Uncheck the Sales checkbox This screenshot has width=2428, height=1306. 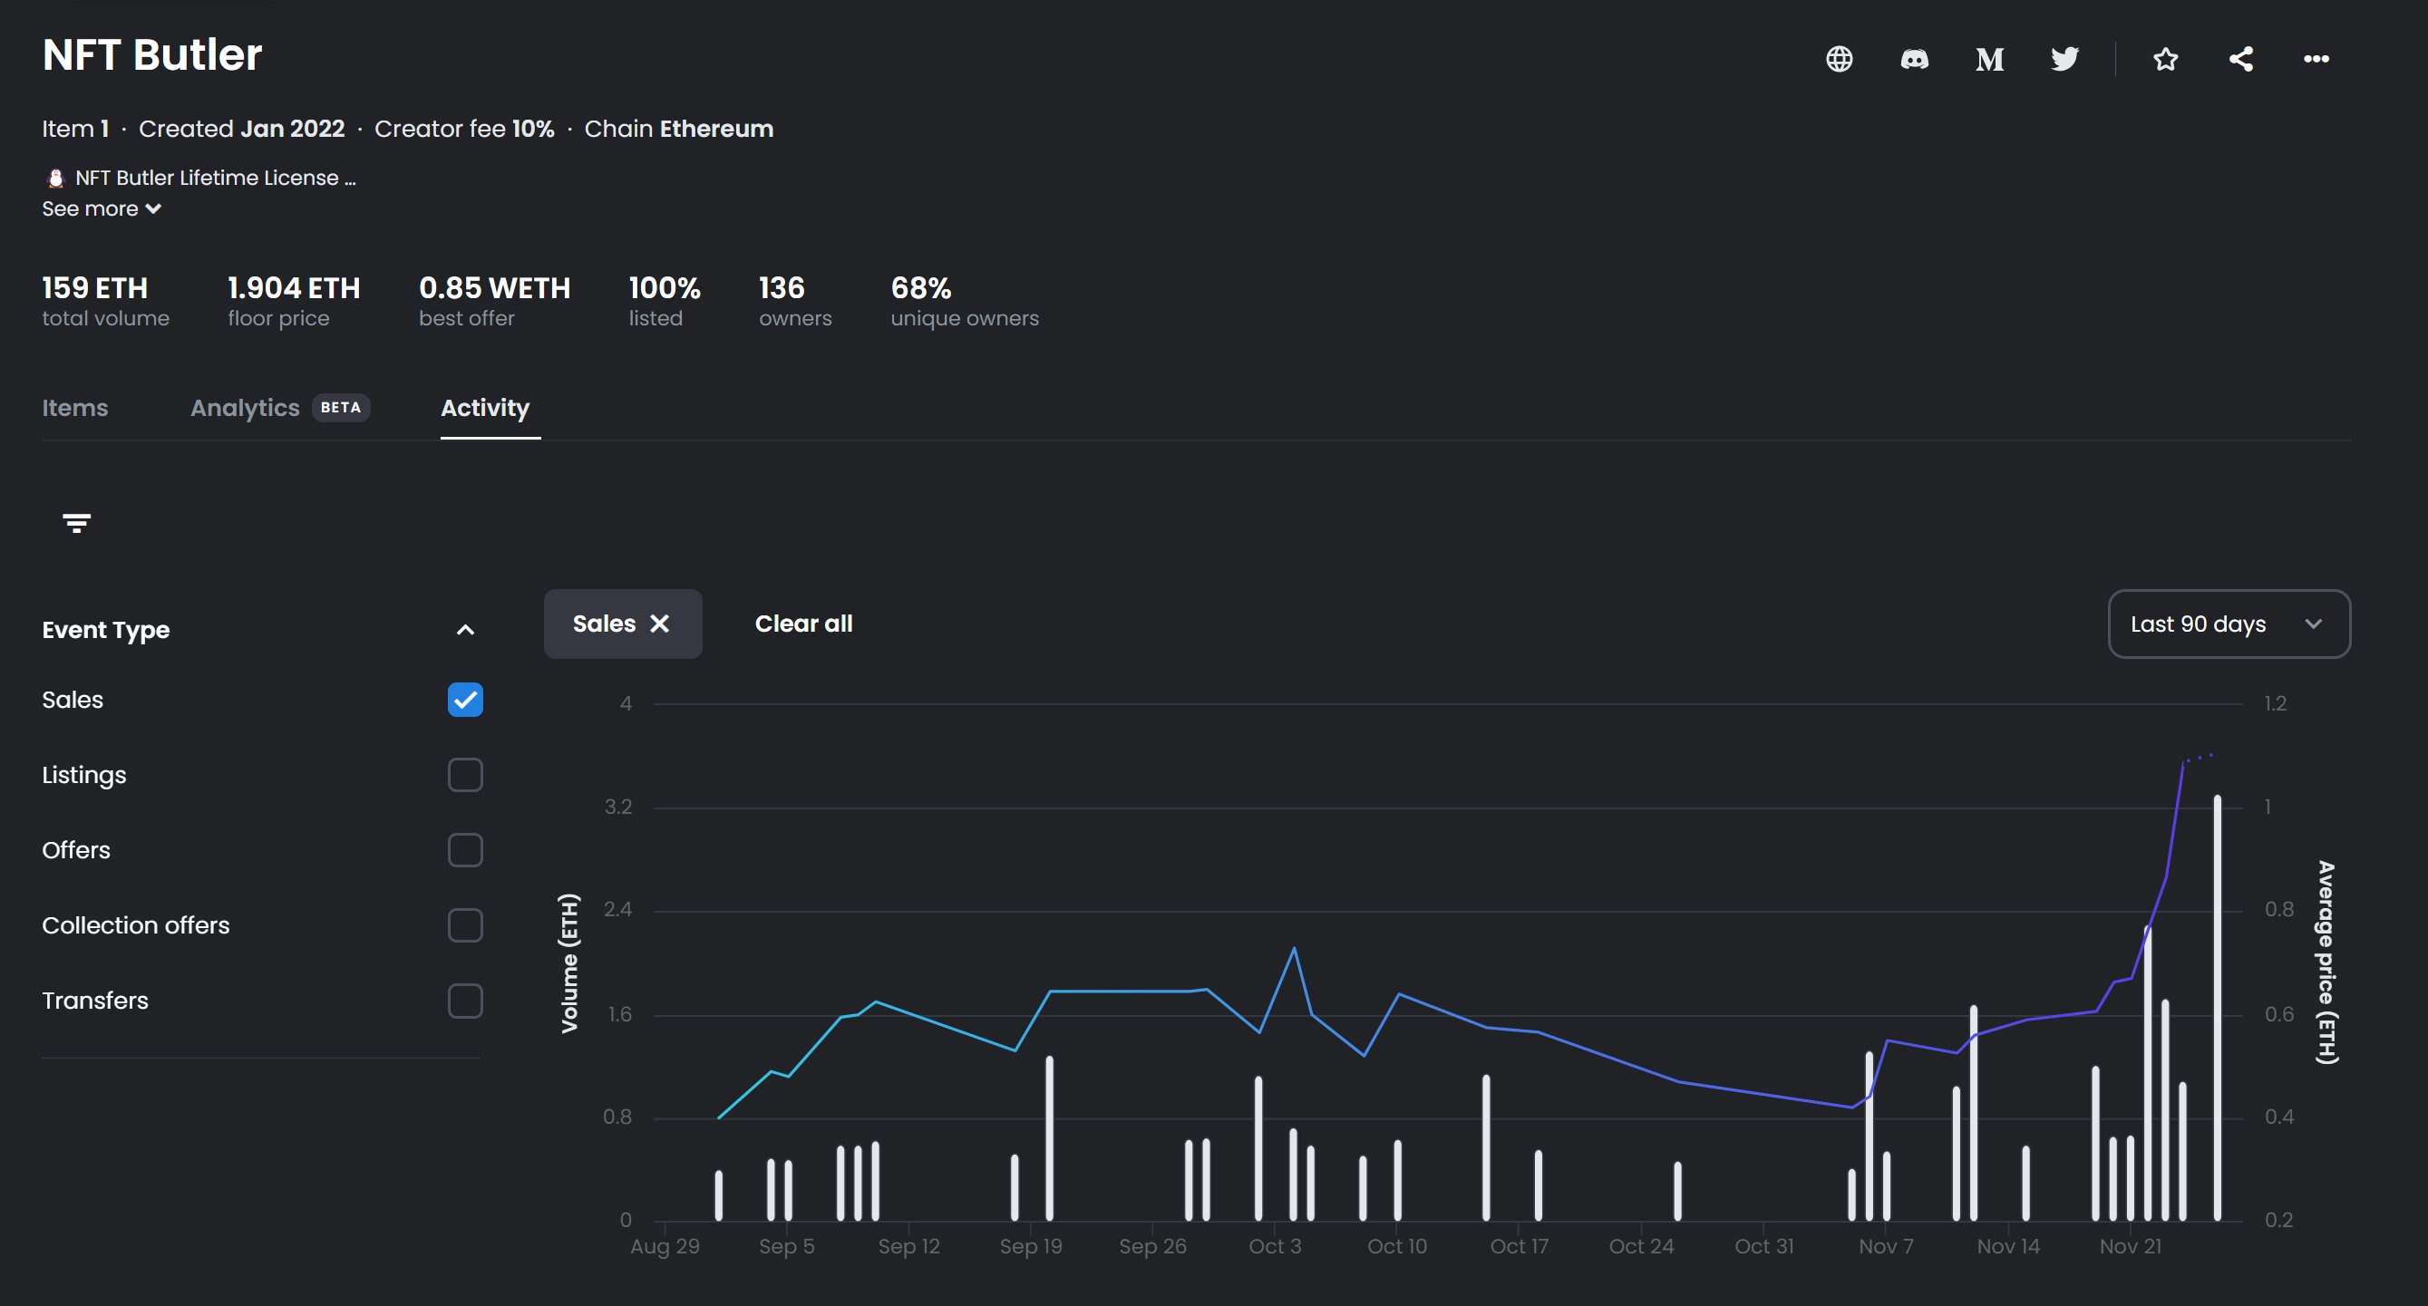point(465,699)
